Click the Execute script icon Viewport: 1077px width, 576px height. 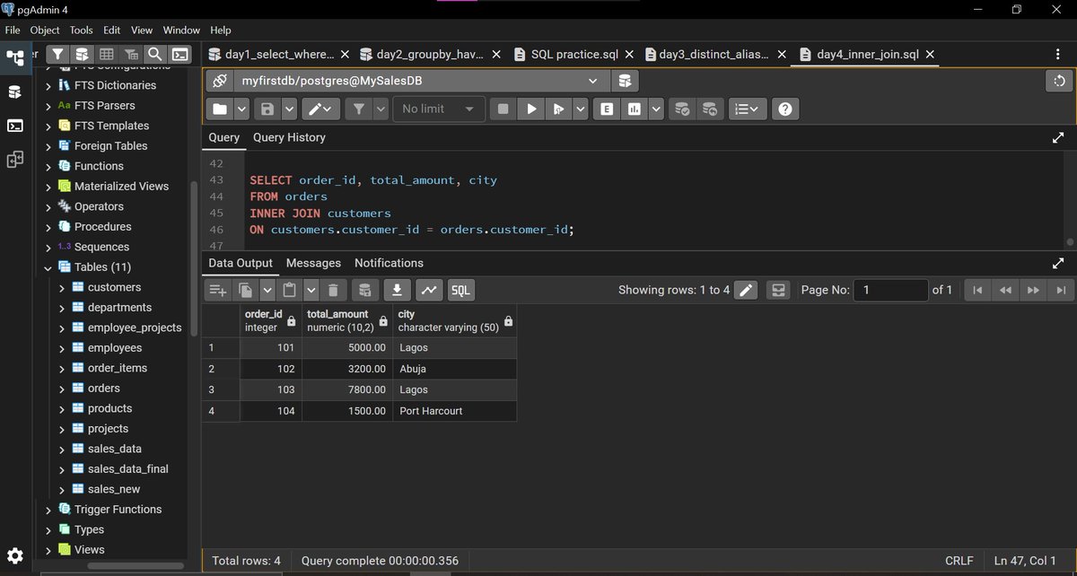pyautogui.click(x=559, y=109)
